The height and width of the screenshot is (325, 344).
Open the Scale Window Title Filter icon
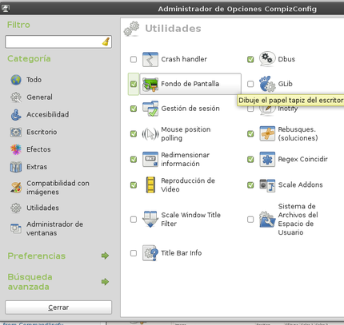click(150, 219)
